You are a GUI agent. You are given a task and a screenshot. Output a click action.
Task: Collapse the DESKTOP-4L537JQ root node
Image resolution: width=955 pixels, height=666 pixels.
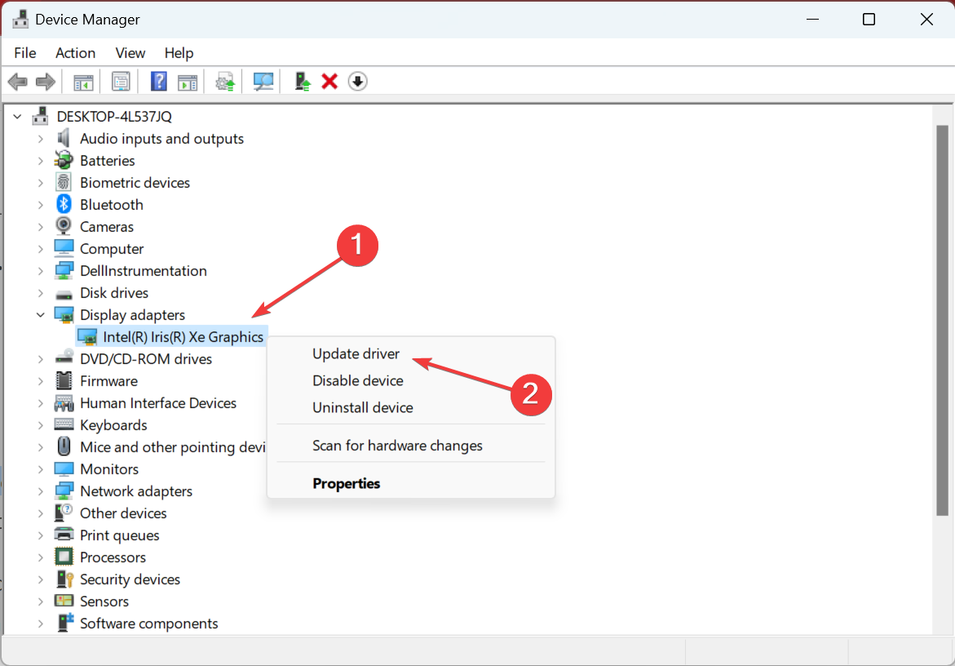pos(17,117)
